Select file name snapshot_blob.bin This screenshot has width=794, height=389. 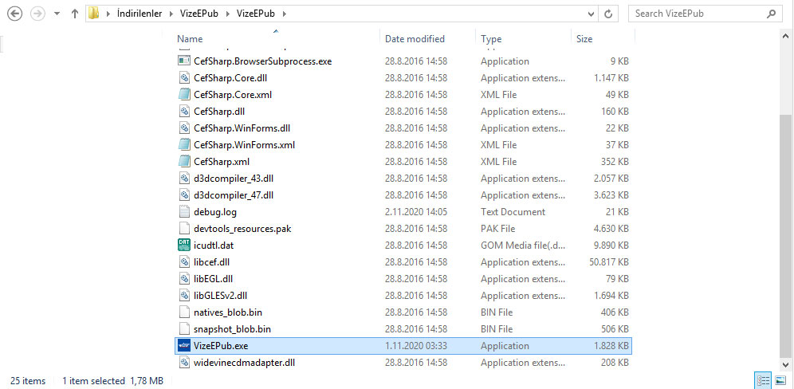[x=232, y=329]
